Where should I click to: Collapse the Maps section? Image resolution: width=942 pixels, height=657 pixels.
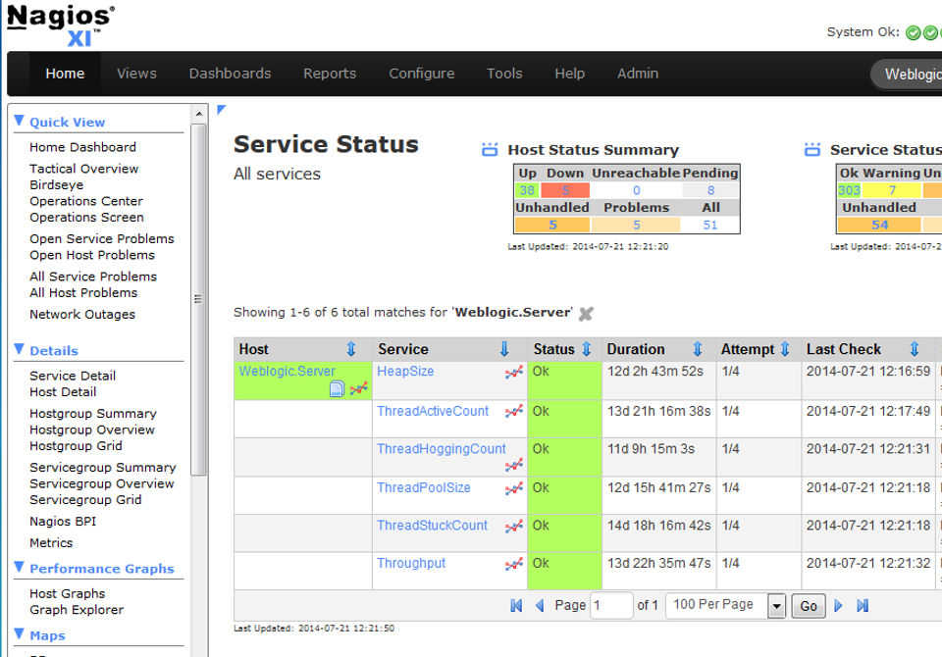pos(20,634)
